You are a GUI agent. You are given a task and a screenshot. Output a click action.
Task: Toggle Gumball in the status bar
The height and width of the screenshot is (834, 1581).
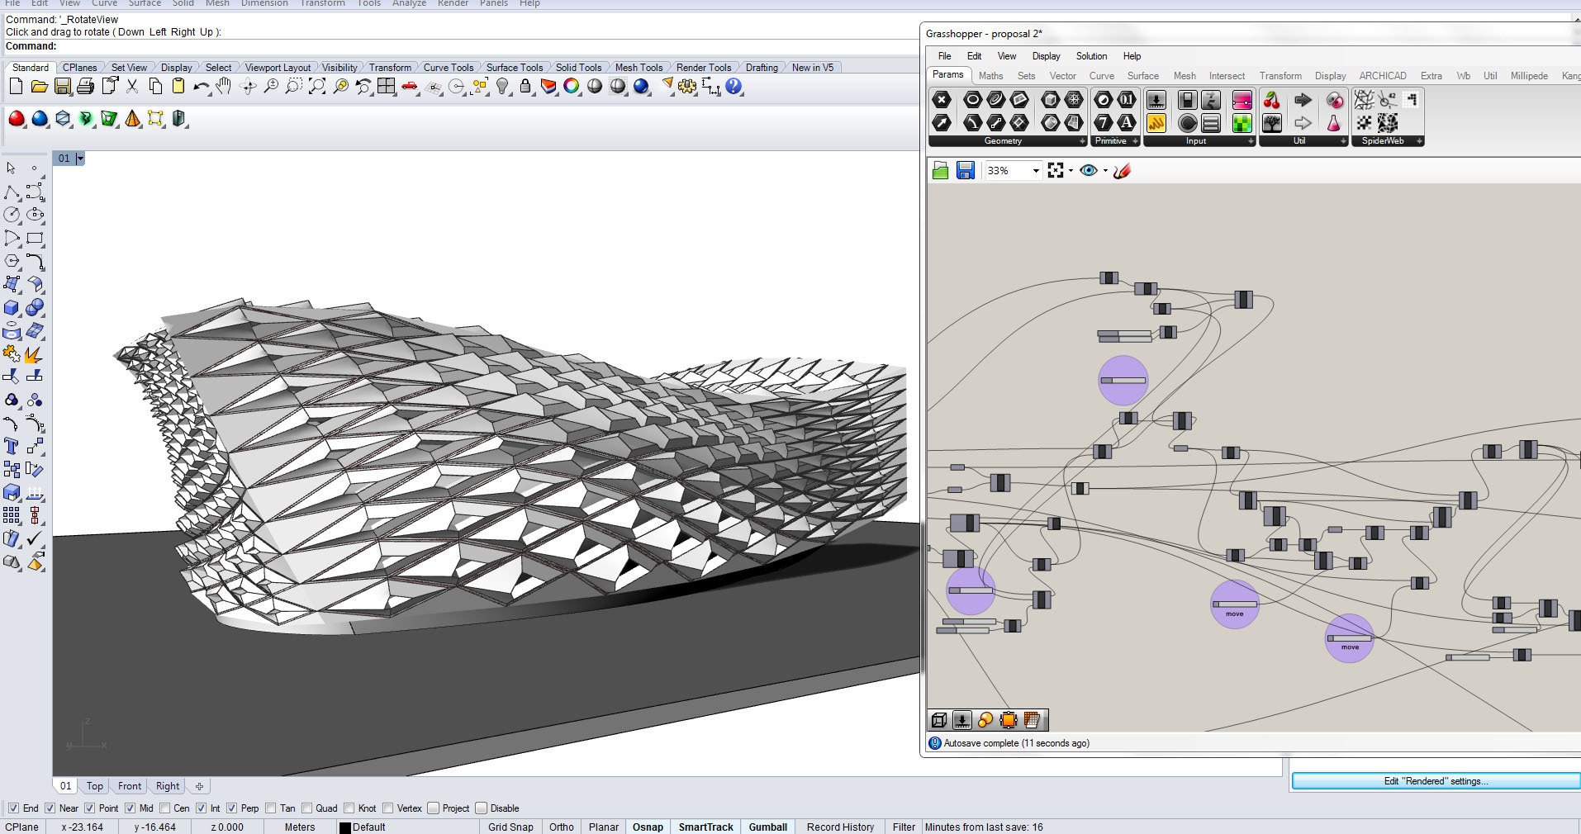point(767,827)
